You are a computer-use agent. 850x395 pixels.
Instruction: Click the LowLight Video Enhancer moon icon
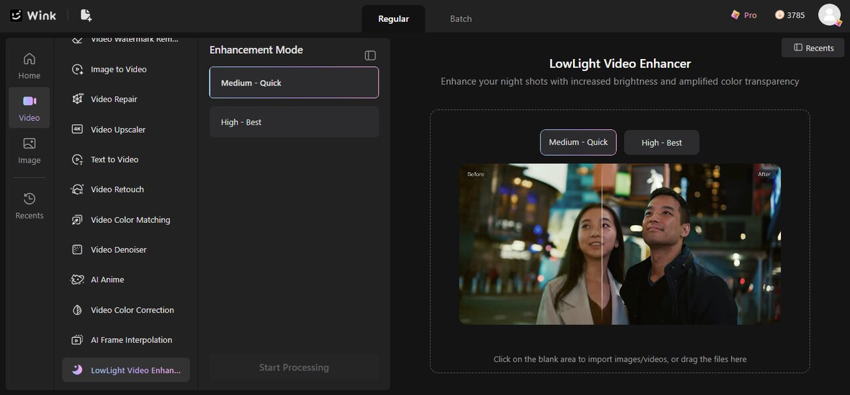(x=77, y=370)
